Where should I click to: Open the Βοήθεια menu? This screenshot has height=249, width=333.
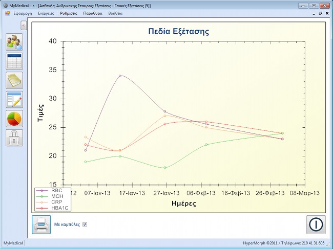click(115, 13)
